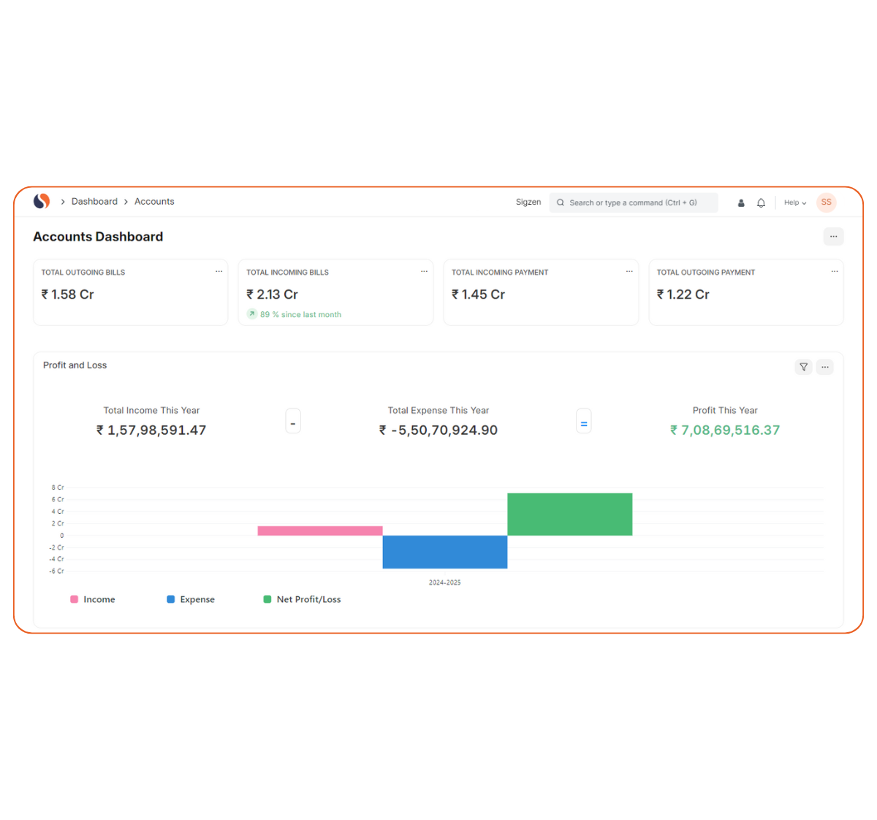
Task: Open Accounts Dashboard page options menu
Action: pos(833,236)
